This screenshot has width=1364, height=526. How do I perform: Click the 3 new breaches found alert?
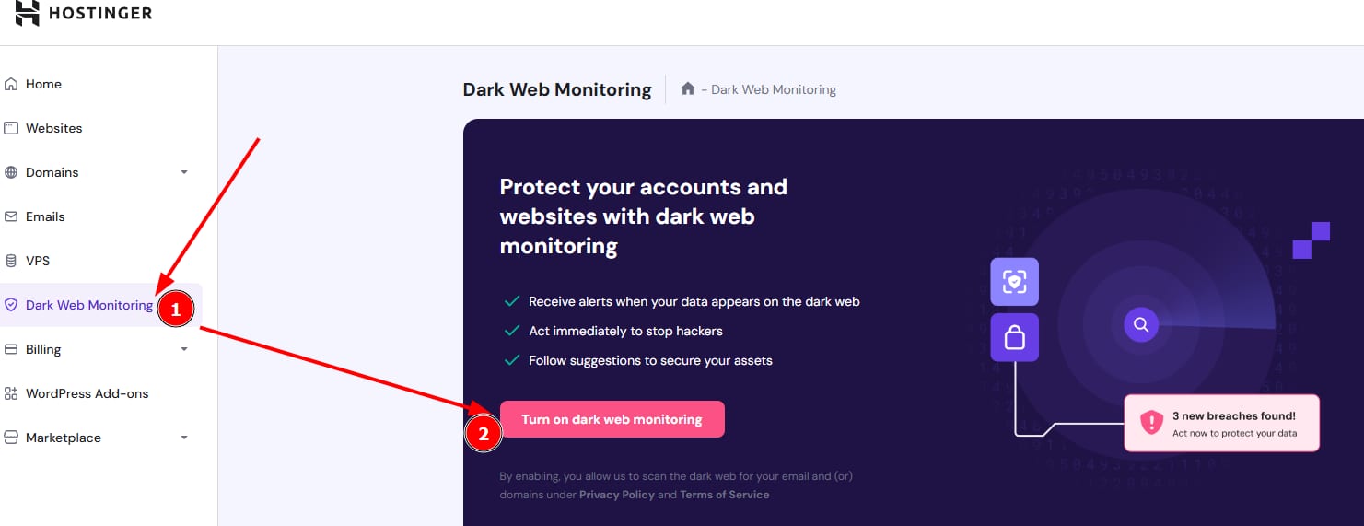[1221, 424]
